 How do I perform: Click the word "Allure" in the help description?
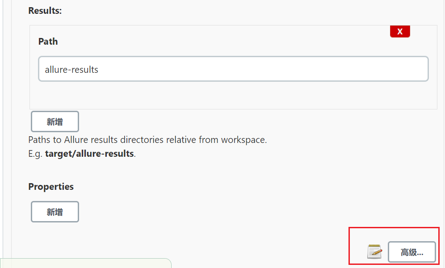pyautogui.click(x=76, y=140)
